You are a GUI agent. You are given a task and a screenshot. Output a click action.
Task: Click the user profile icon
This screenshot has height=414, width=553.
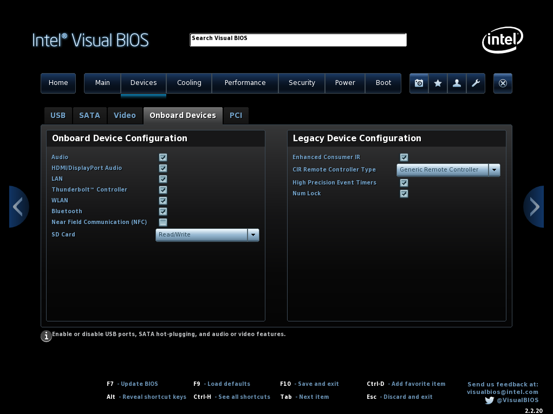point(457,83)
